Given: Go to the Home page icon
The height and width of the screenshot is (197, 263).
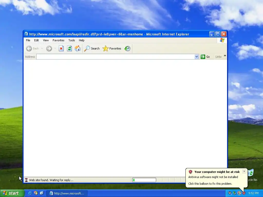Looking at the screenshot, I should click(78, 48).
